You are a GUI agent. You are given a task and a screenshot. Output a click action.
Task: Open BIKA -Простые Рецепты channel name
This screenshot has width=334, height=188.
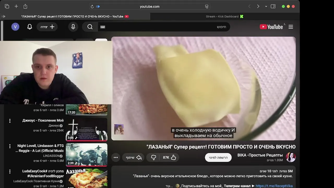(260, 155)
